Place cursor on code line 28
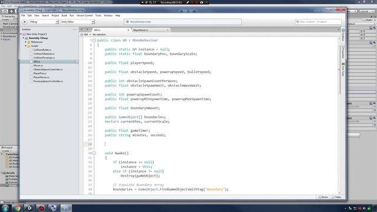Screen dimensions: 377x212 click(105, 144)
